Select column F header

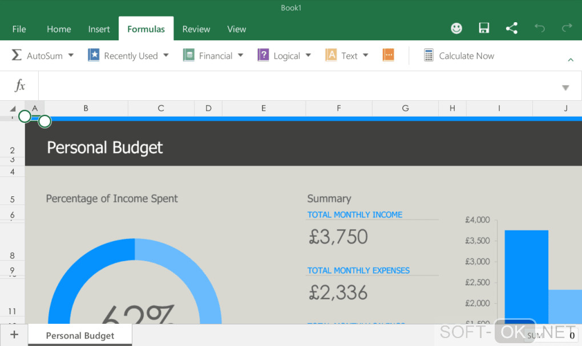[338, 108]
